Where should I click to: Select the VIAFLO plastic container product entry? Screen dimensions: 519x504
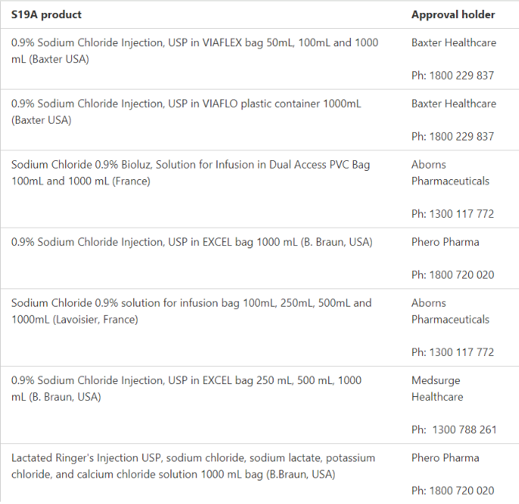pos(186,112)
